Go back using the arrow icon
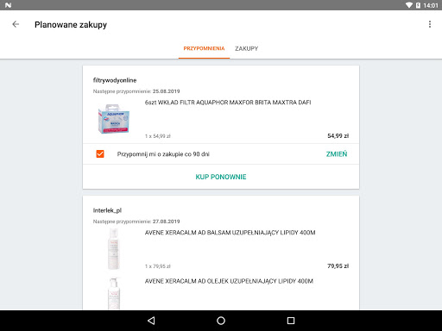 point(16,24)
